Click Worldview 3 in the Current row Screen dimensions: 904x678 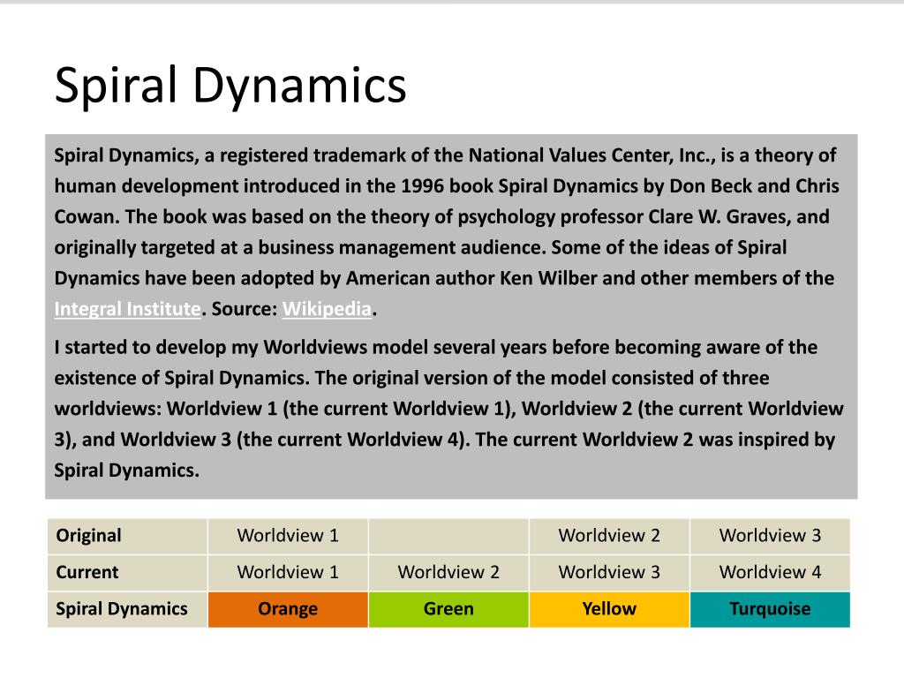609,572
